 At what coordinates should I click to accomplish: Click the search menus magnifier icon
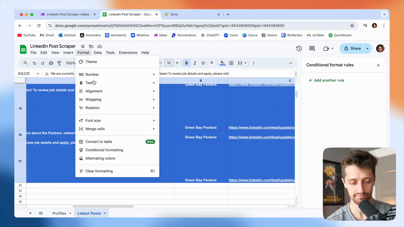tap(25, 63)
